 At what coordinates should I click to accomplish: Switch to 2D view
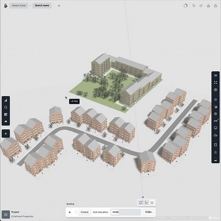215,75
